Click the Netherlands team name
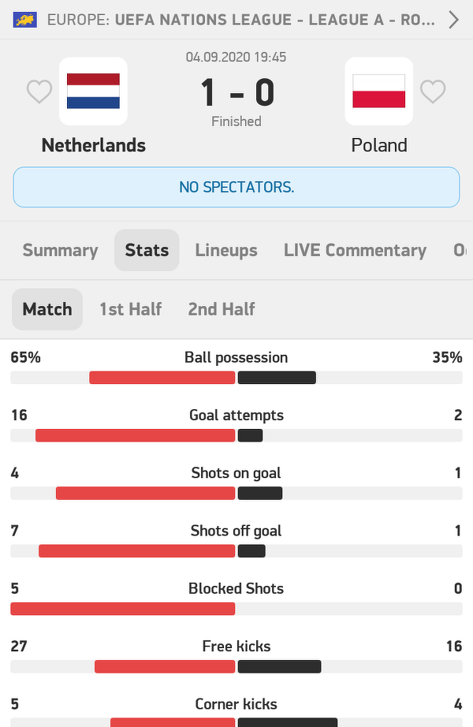473x727 pixels. coord(93,145)
